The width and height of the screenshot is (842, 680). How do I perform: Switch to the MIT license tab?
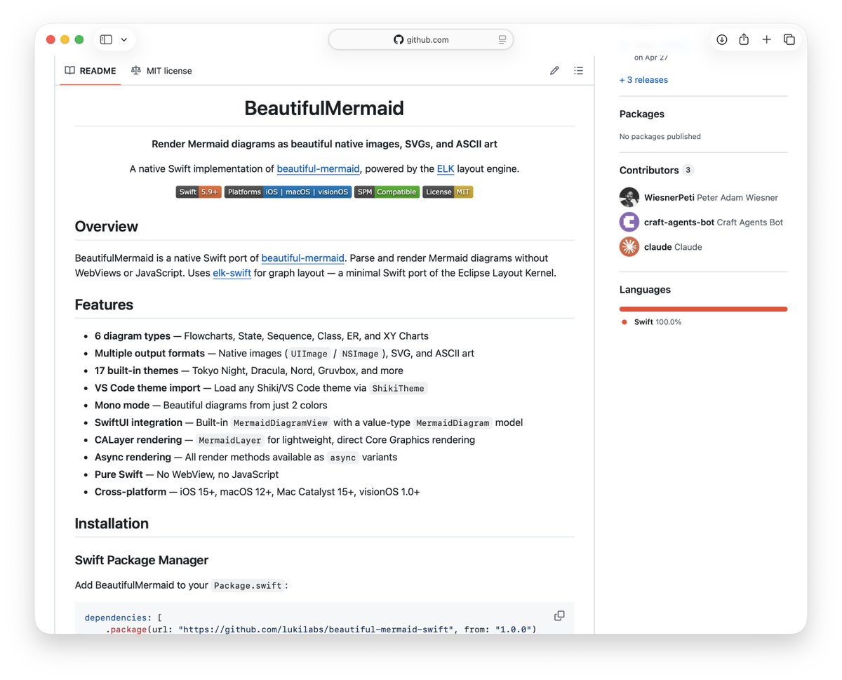tap(161, 71)
